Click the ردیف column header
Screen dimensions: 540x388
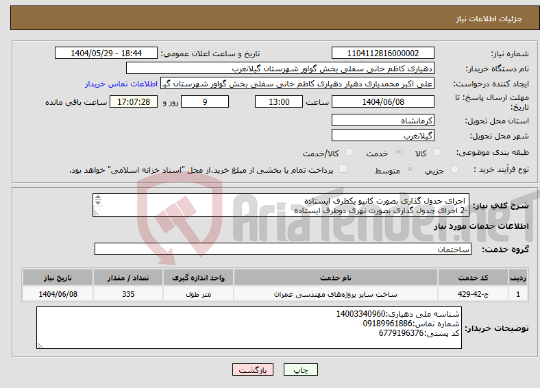click(x=518, y=278)
